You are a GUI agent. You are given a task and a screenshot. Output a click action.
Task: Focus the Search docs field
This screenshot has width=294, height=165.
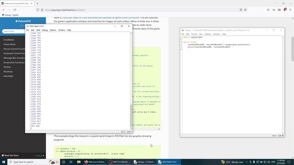tap(13, 31)
